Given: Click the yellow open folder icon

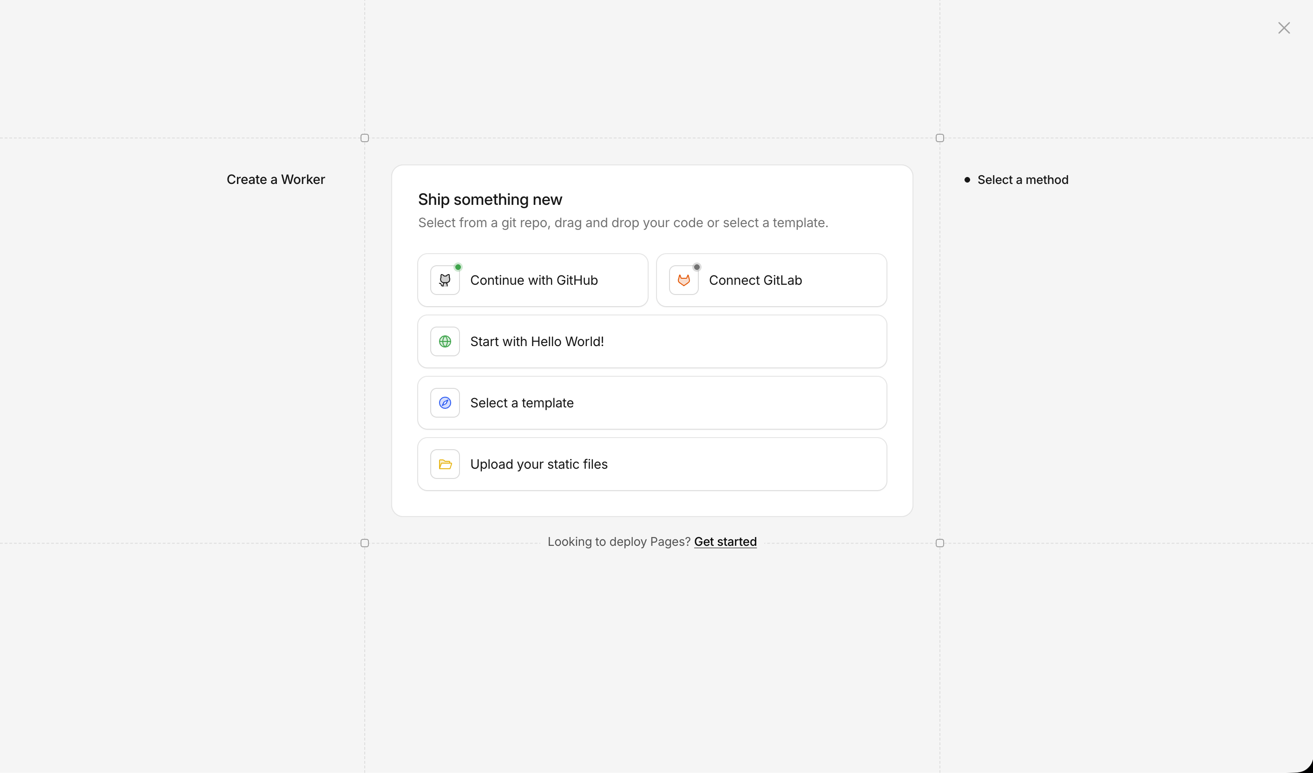Looking at the screenshot, I should point(445,464).
